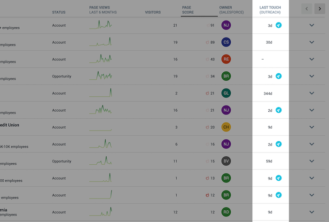Viewport: 329px width, 222px height.
Task: Click the flame icon beside 12 in the BR row
Action: [207, 195]
